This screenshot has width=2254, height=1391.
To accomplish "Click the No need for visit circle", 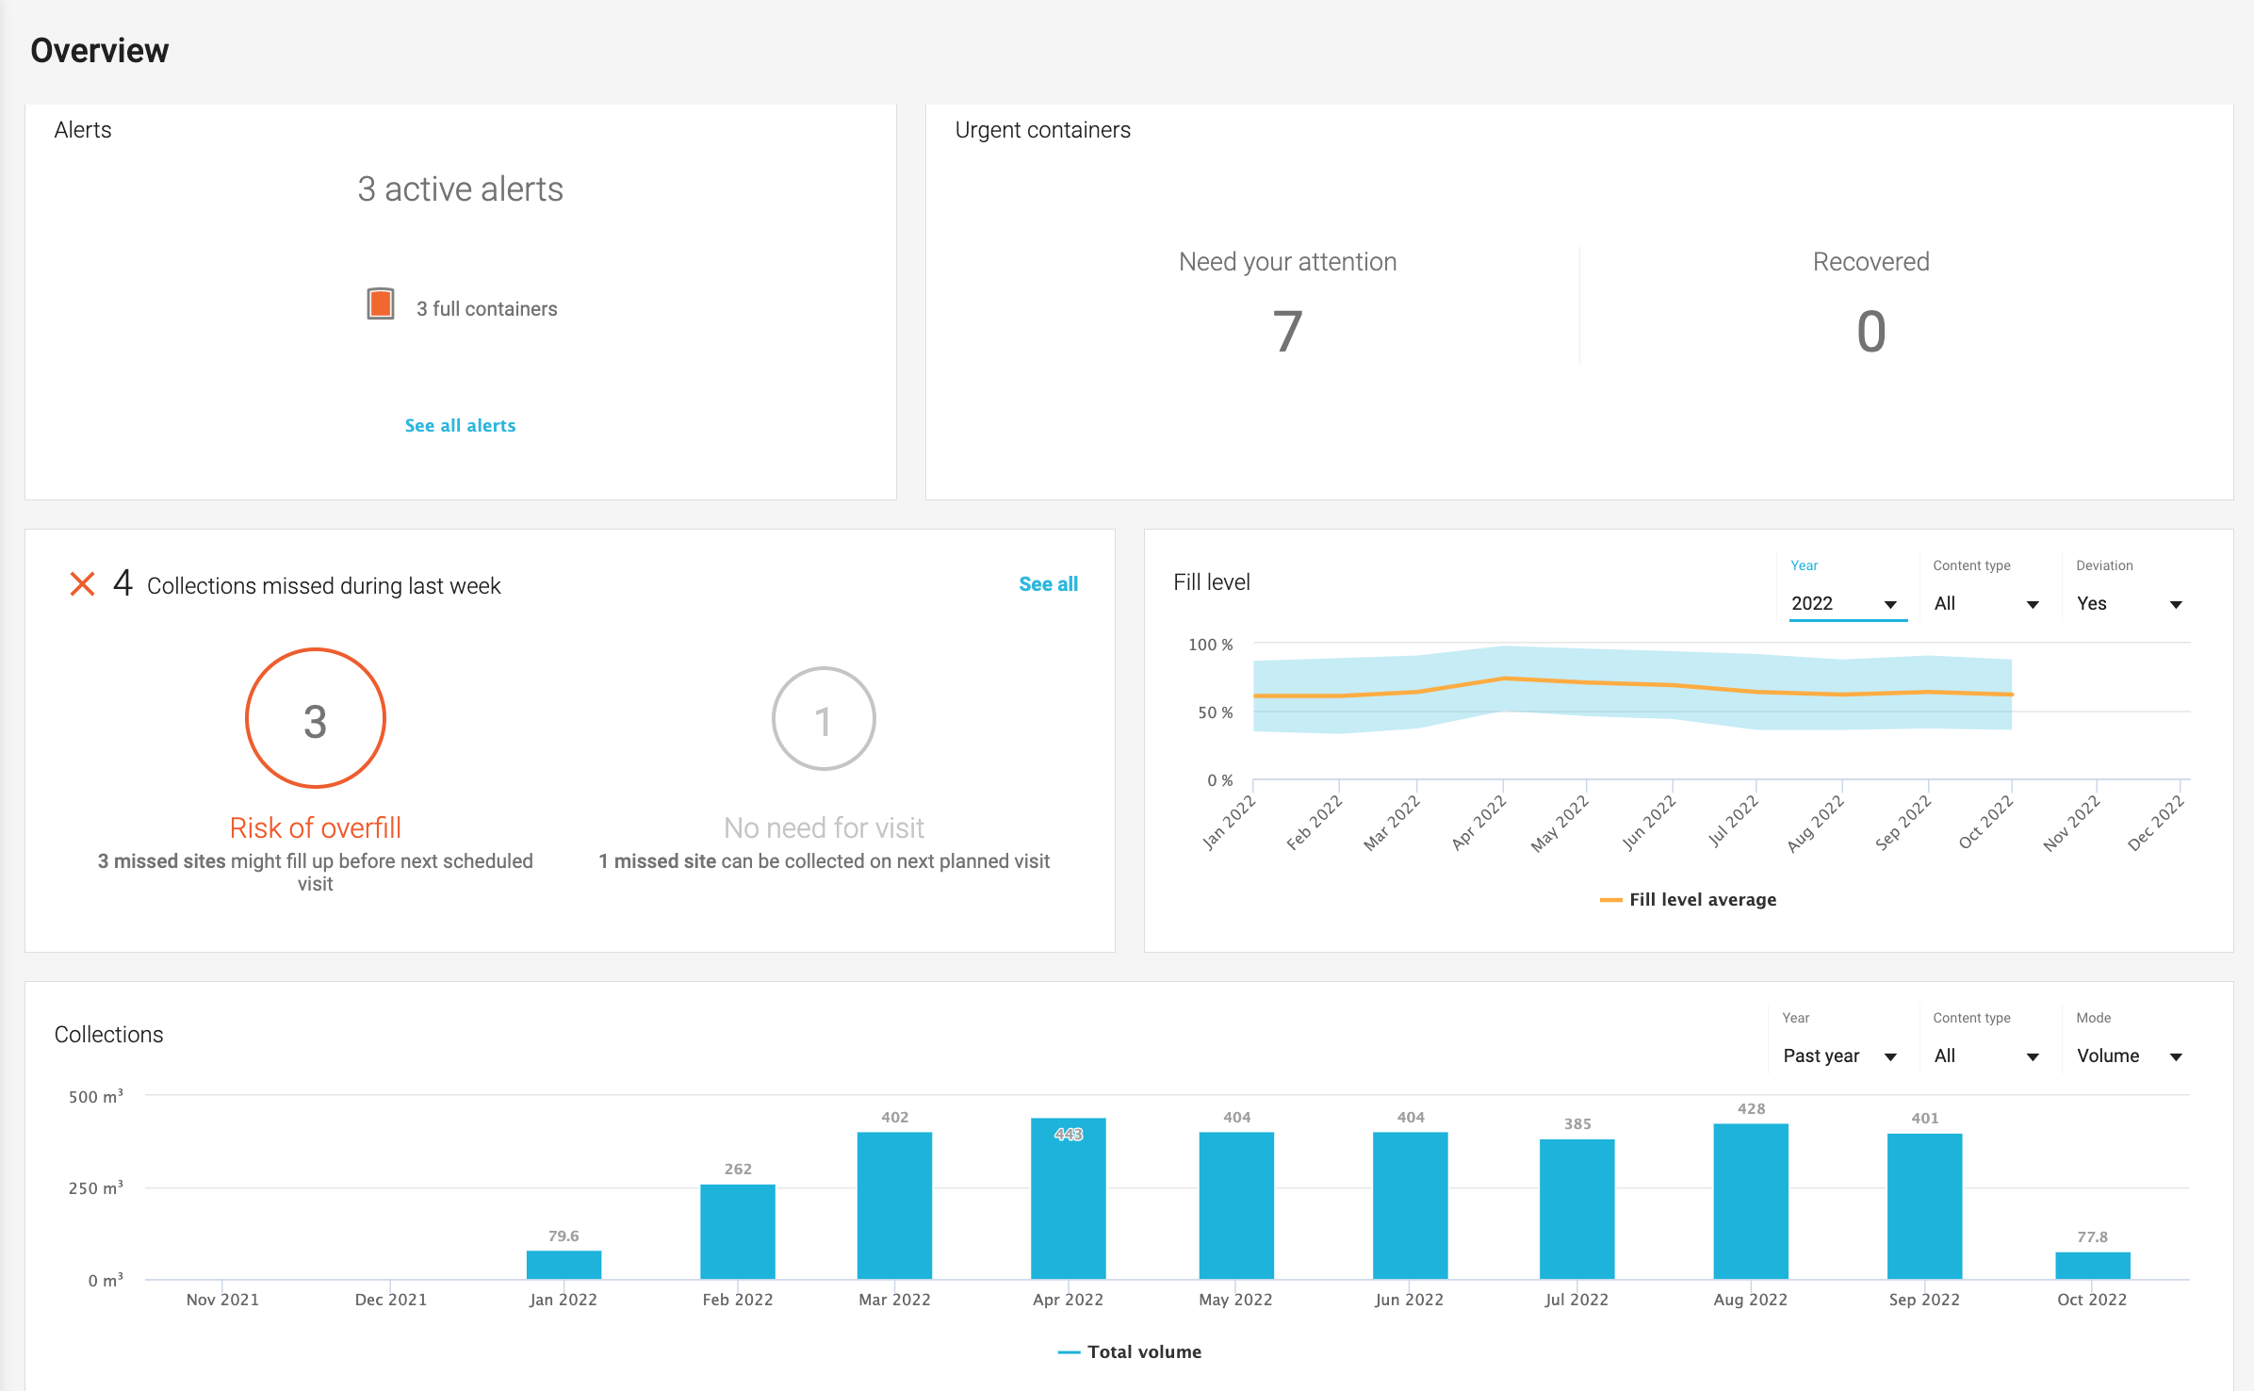I will [x=823, y=719].
